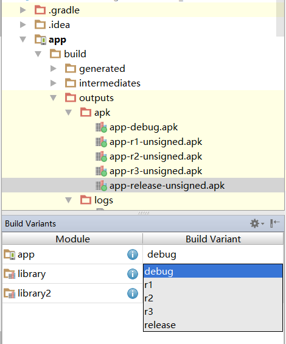The image size is (286, 344).
Task: Collapse the outputs folder
Action: 54,98
